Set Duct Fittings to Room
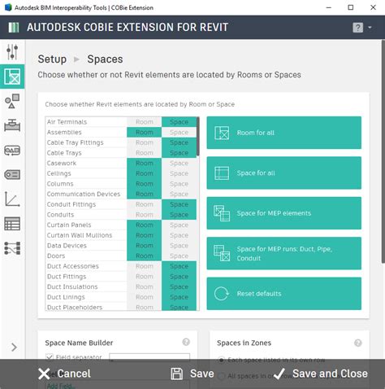The height and width of the screenshot is (389, 385). [x=145, y=277]
